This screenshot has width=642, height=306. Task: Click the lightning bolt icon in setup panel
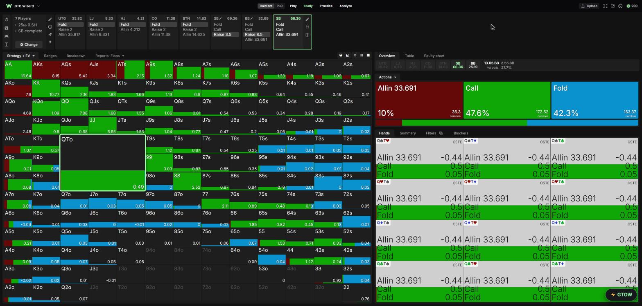[x=50, y=42]
